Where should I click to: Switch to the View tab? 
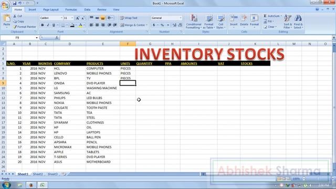pyautogui.click(x=116, y=9)
